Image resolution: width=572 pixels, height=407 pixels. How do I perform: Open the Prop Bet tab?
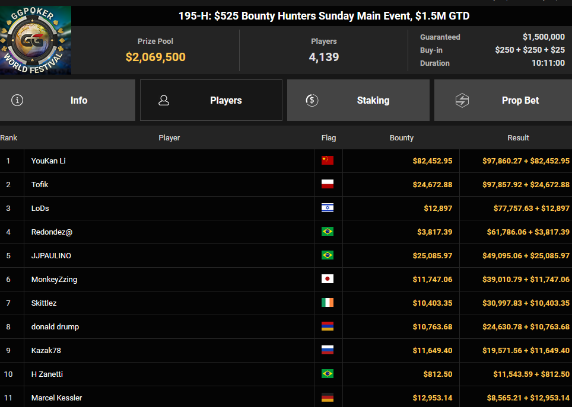coord(503,100)
